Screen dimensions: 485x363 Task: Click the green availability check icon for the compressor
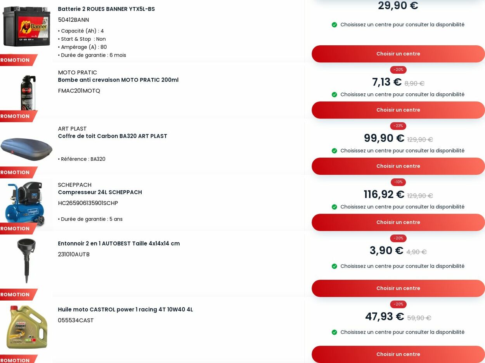tap(334, 207)
